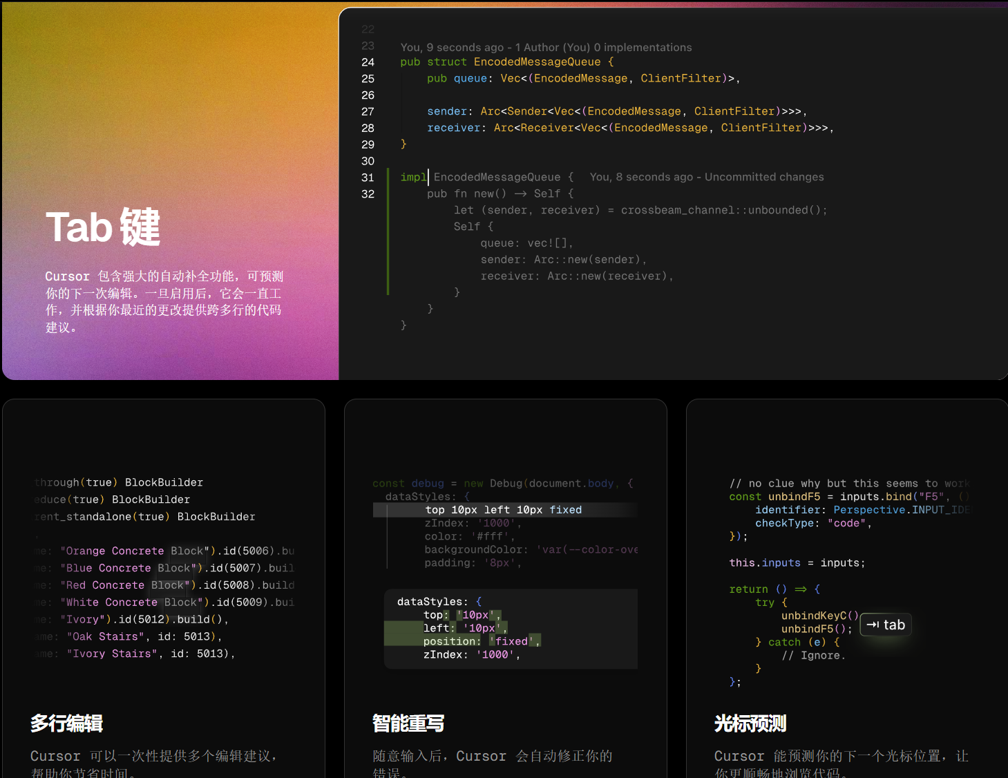Click the "this.inputs = inputs;" line

(x=797, y=563)
